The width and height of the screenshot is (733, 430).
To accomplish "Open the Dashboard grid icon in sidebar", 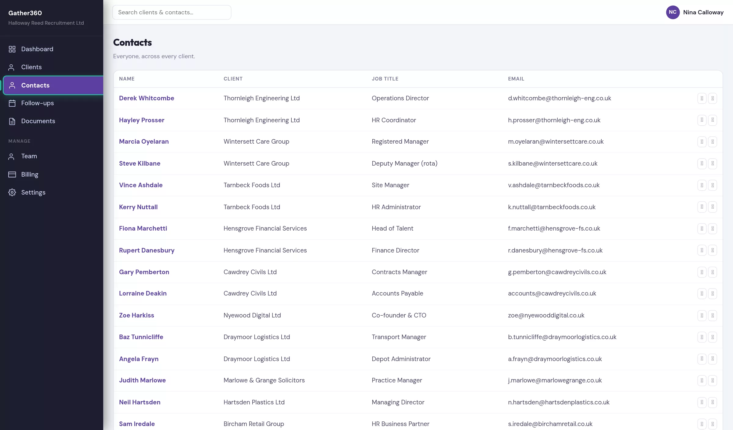I will coord(12,49).
